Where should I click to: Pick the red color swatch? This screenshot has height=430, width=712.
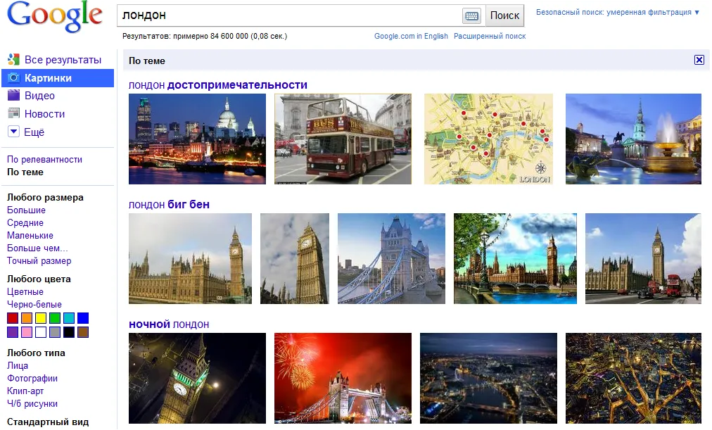point(13,318)
